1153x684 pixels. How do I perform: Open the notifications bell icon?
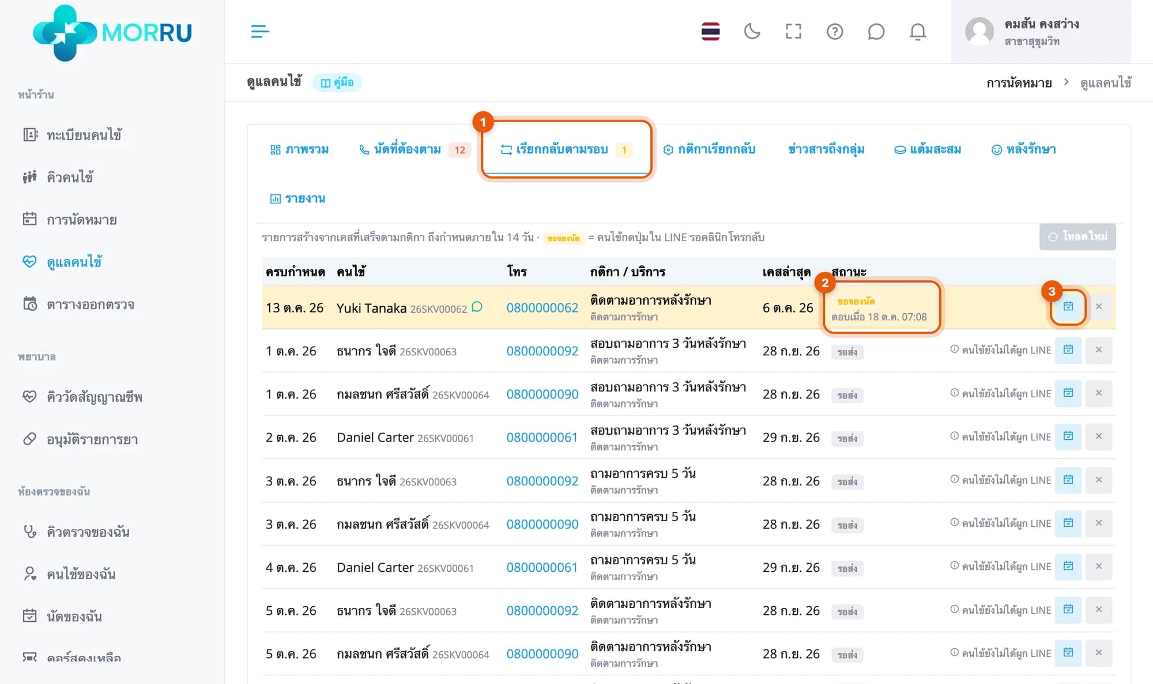(x=917, y=31)
